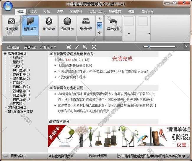192x161 pixels.
Task: Click the magnifier zoom icon in toolbar
Action: [x=85, y=47]
